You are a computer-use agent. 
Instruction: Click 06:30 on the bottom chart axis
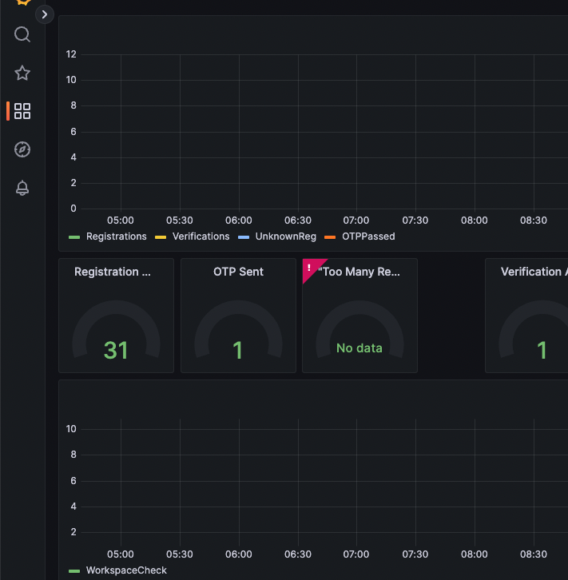[298, 554]
